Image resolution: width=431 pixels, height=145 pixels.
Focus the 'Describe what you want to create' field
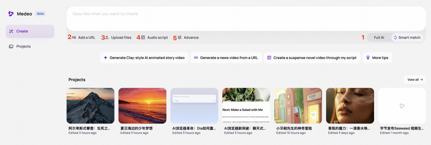(246, 19)
